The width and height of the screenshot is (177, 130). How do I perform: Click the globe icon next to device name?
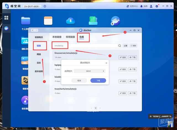click(x=45, y=6)
